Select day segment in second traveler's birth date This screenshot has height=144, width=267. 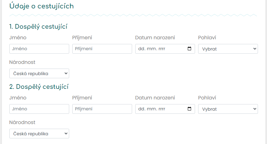point(141,109)
